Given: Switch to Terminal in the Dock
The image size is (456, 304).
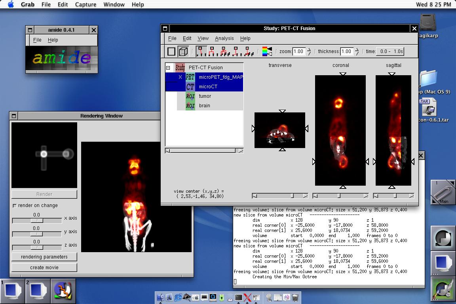Looking at the screenshot, I should 238,297.
